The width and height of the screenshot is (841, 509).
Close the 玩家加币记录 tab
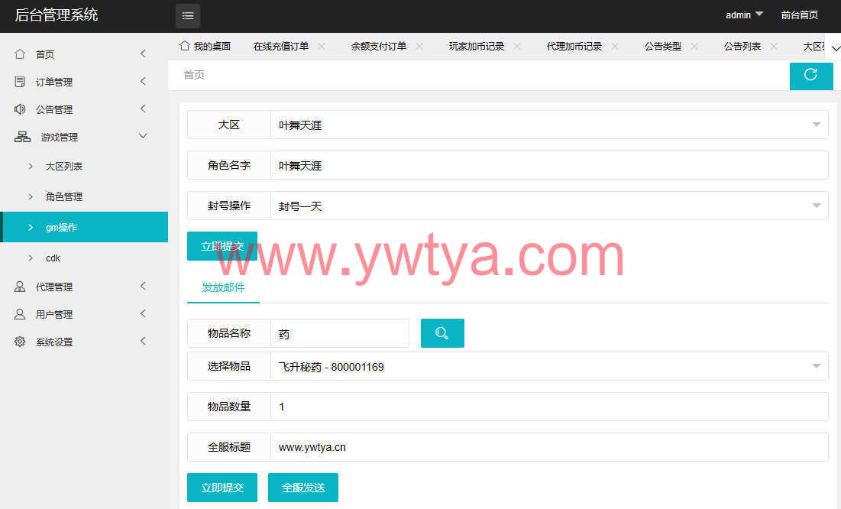coord(517,46)
